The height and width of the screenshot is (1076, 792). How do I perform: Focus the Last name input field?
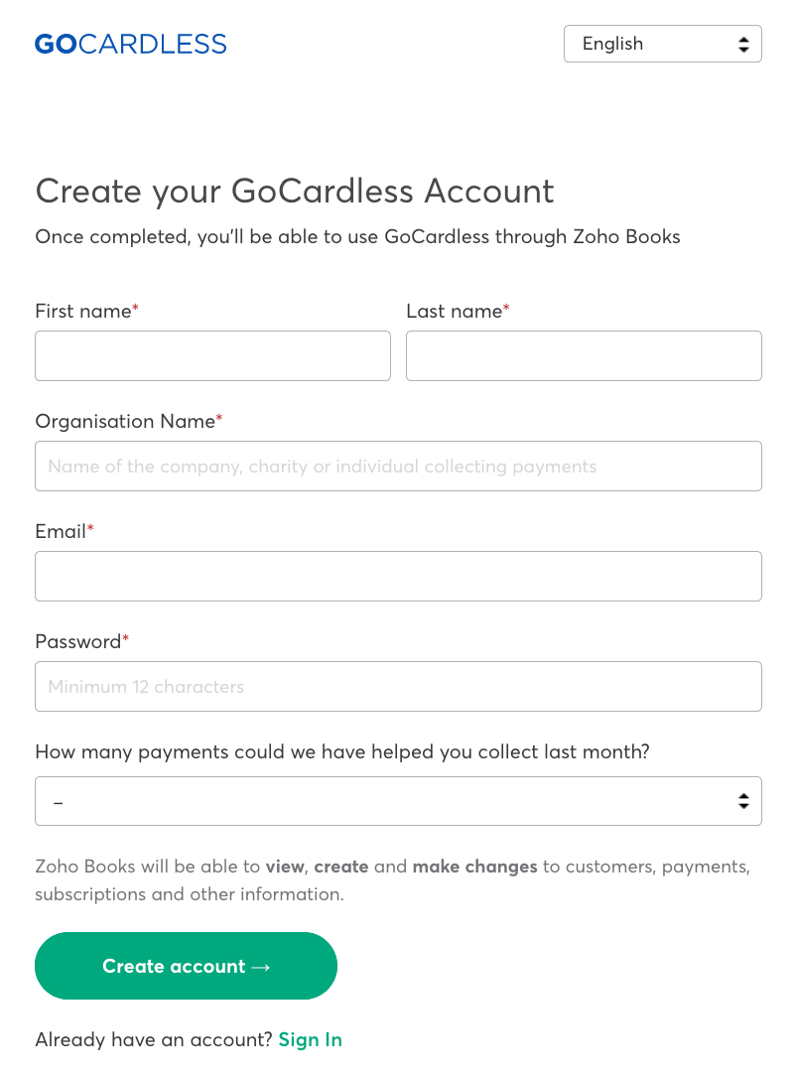584,355
